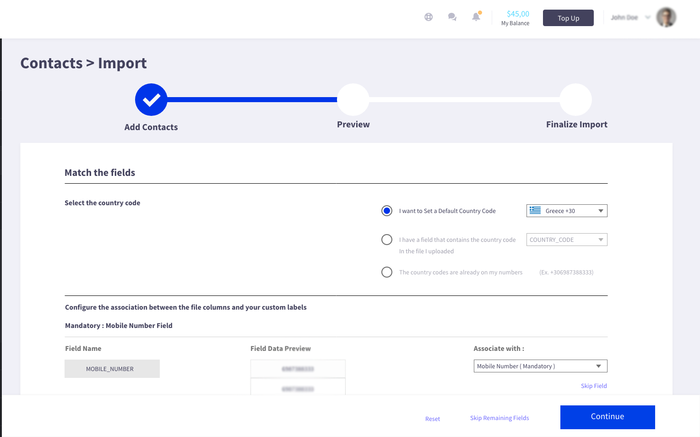This screenshot has width=700, height=437.
Task: Open the Greece +30 country dropdown
Action: [x=567, y=211]
